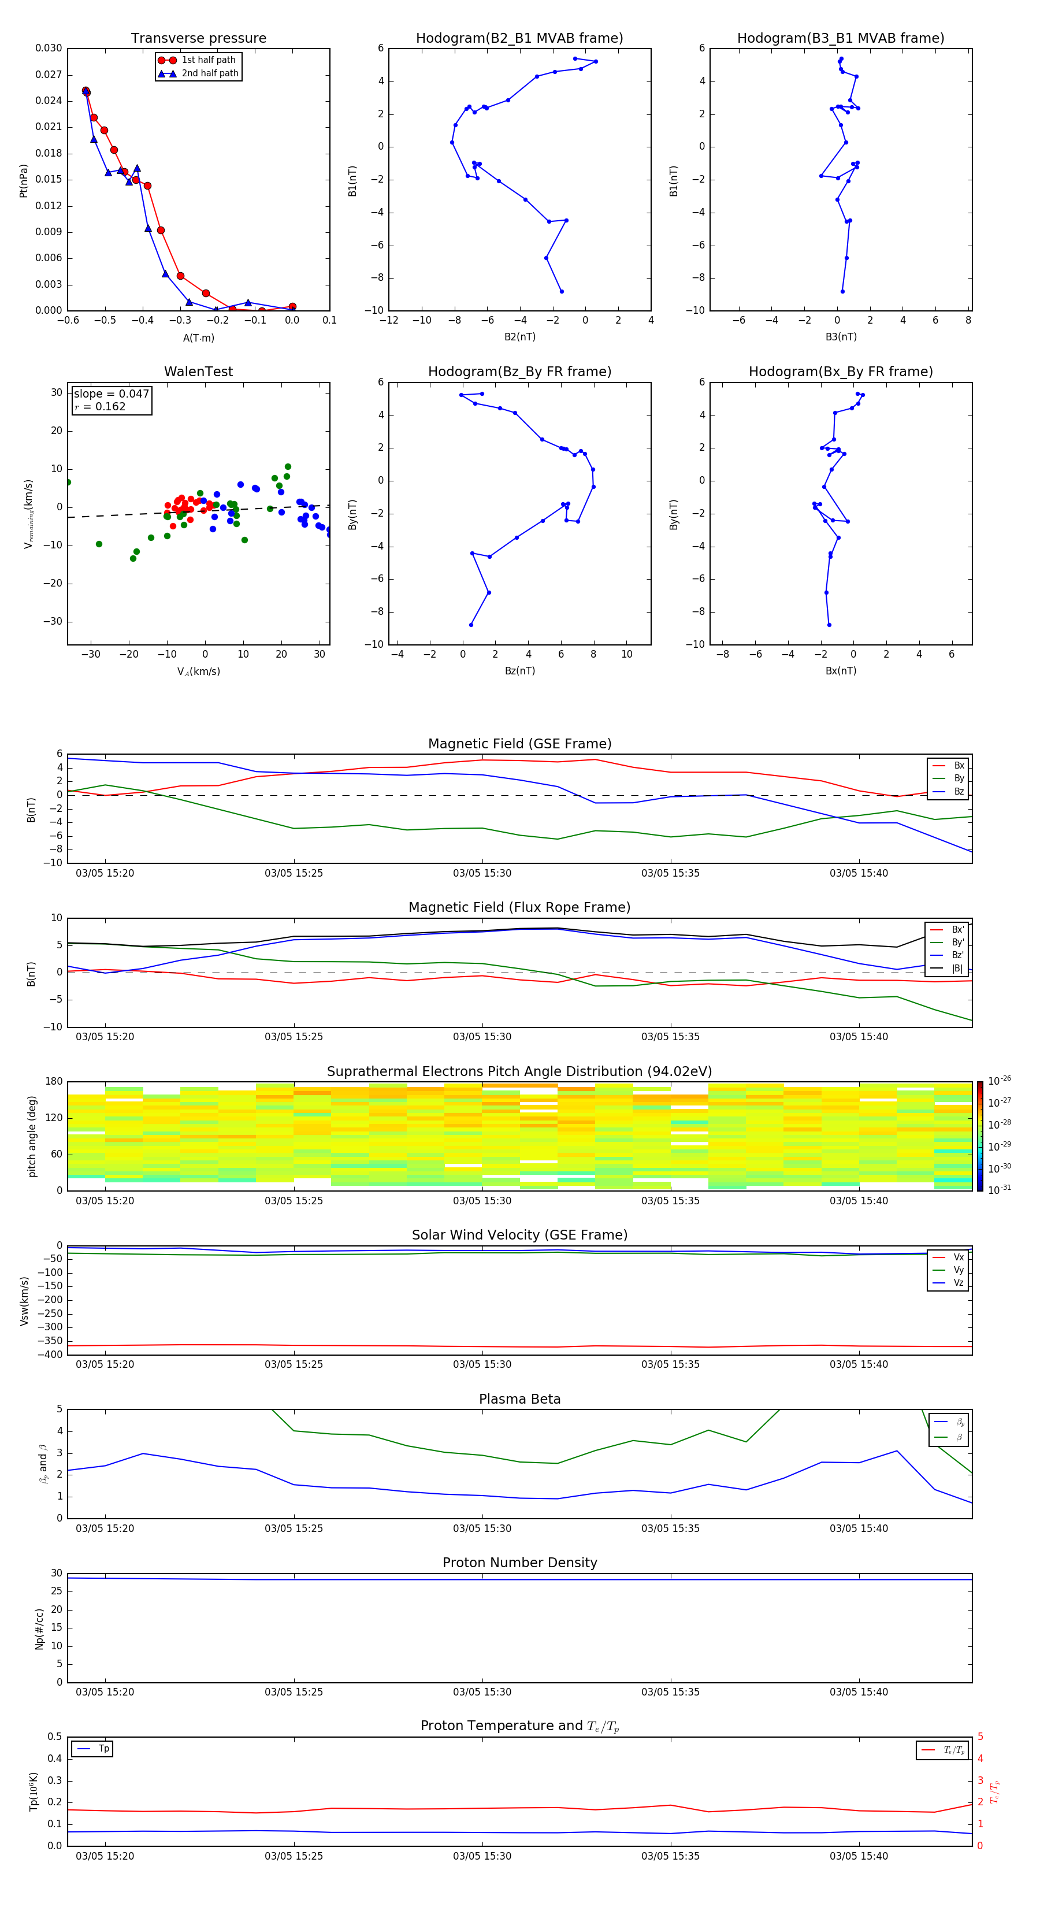
Task: Click the 'Hodogram(Bz_By FR frame)' title
Action: click(519, 372)
